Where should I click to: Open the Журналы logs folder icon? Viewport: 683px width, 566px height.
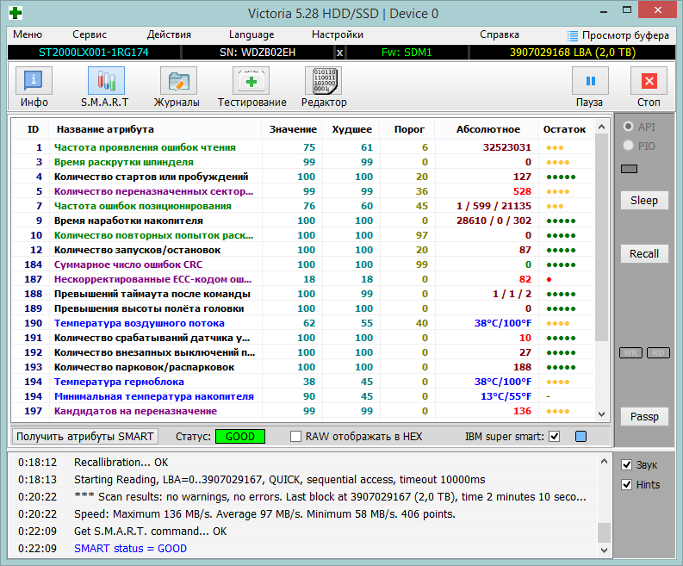178,81
